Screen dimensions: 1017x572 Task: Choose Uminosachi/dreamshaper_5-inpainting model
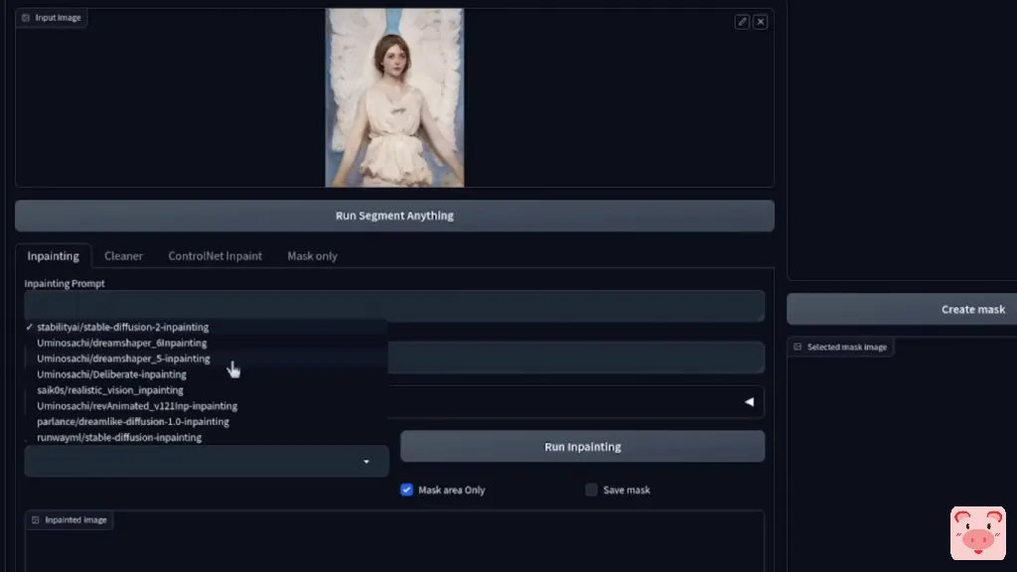(x=207, y=357)
